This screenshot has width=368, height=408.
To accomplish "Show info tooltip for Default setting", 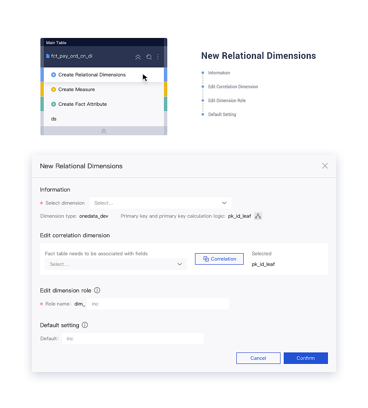I will point(85,325).
